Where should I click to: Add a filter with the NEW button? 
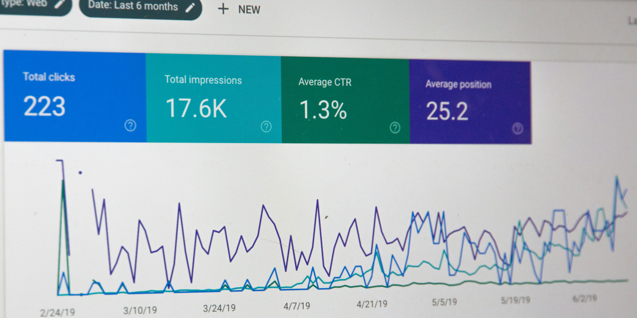click(248, 10)
